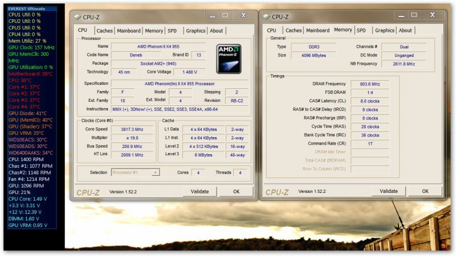Click the Bus Speed value 200.9 MHz
Screen dimensions: 456x256
click(132, 147)
